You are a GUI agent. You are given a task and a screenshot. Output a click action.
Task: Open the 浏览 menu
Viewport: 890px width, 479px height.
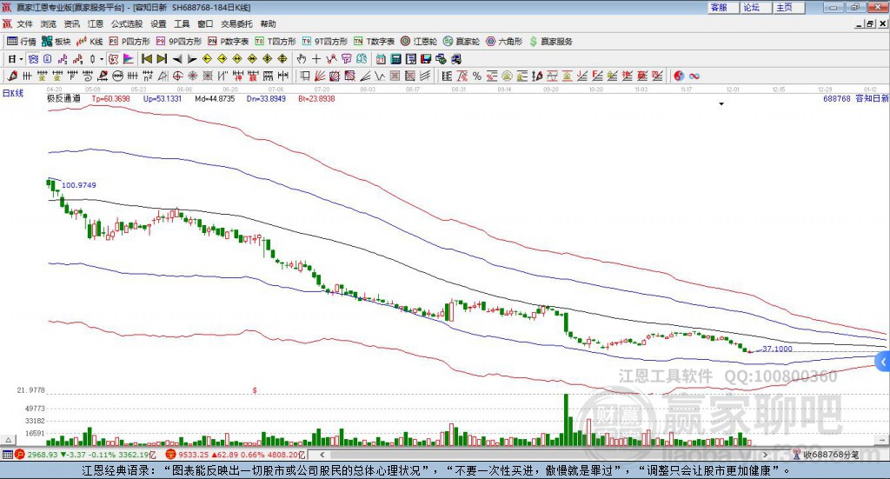click(49, 23)
